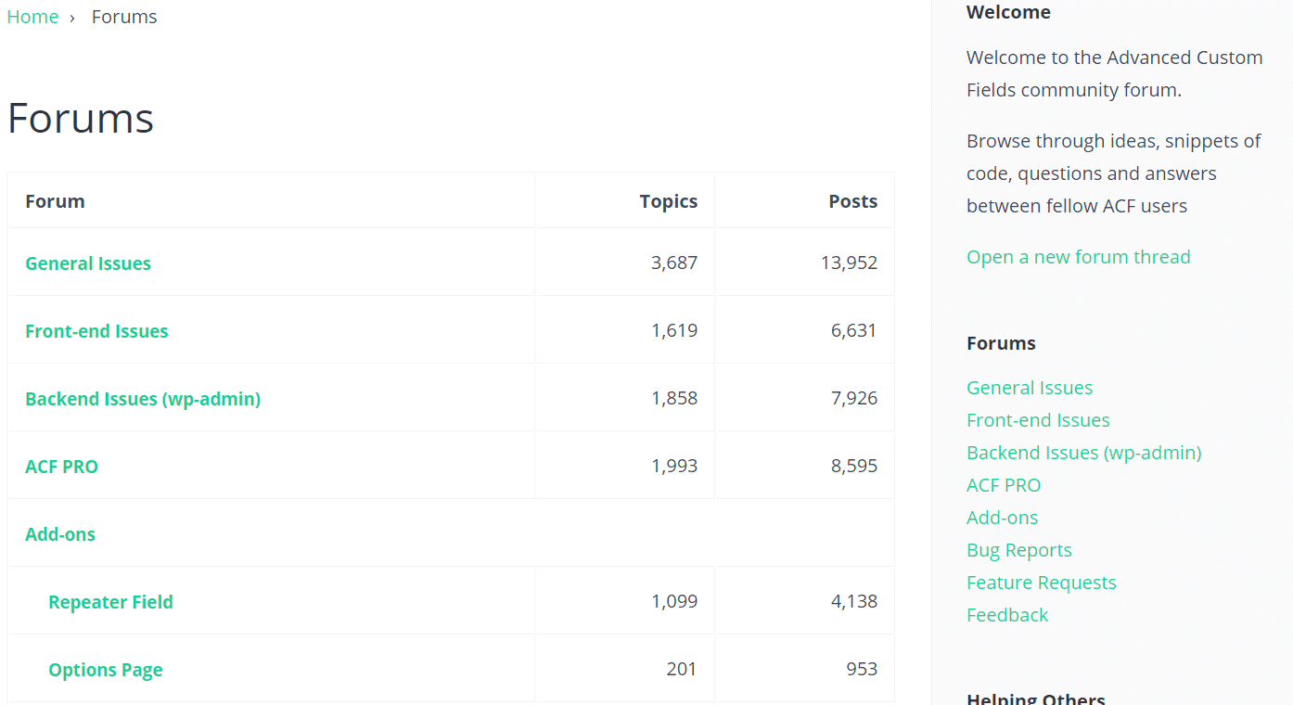Open the ACF PRO forum from the table
1293x705 pixels.
[61, 467]
